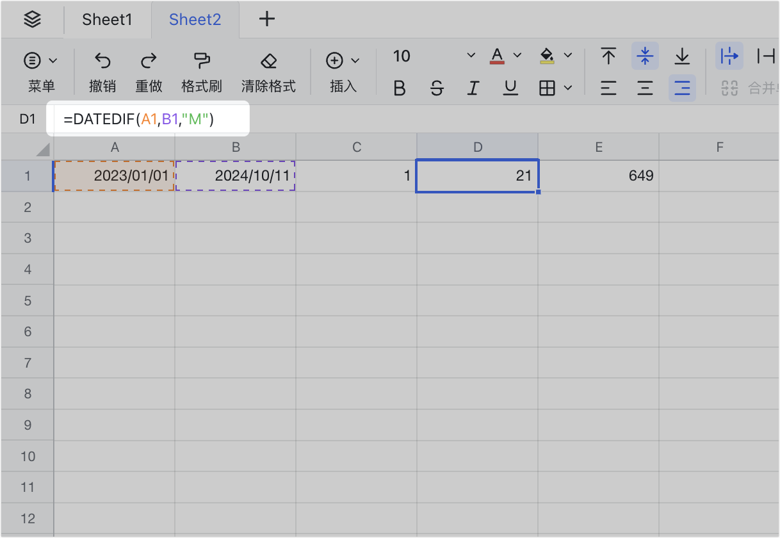Select the Sheet2 tab
This screenshot has width=780, height=538.
click(195, 20)
